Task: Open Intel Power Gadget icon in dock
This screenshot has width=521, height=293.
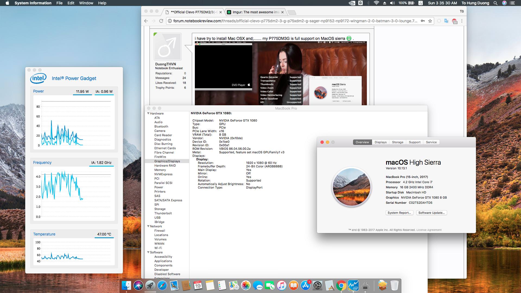Action: click(353, 285)
